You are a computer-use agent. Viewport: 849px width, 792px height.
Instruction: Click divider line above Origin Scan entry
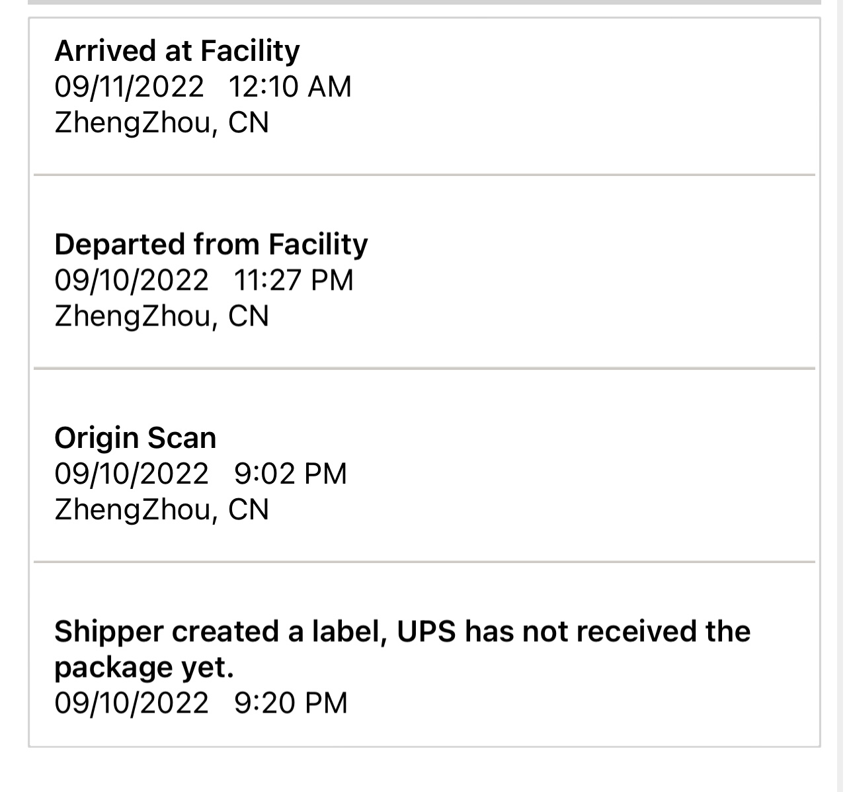pyautogui.click(x=425, y=369)
